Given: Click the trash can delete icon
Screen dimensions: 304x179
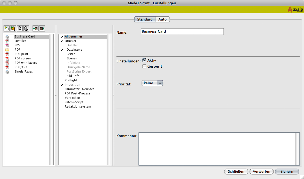Looking at the screenshot, I should [26, 29].
